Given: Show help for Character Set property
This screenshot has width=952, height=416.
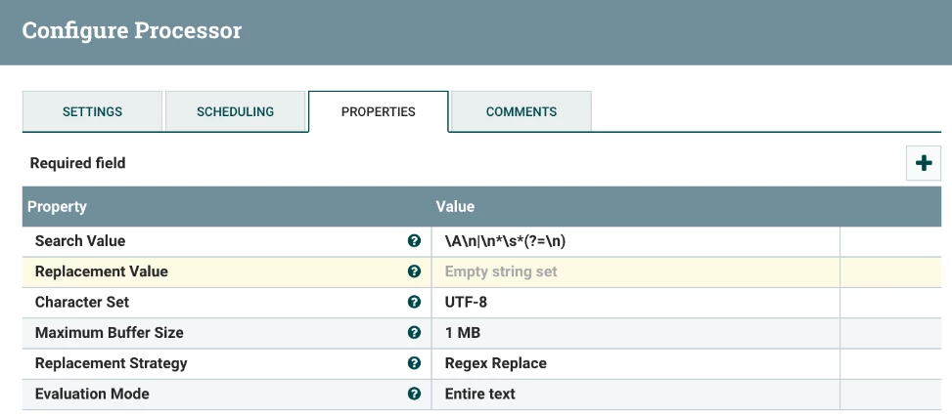Looking at the screenshot, I should pyautogui.click(x=414, y=302).
